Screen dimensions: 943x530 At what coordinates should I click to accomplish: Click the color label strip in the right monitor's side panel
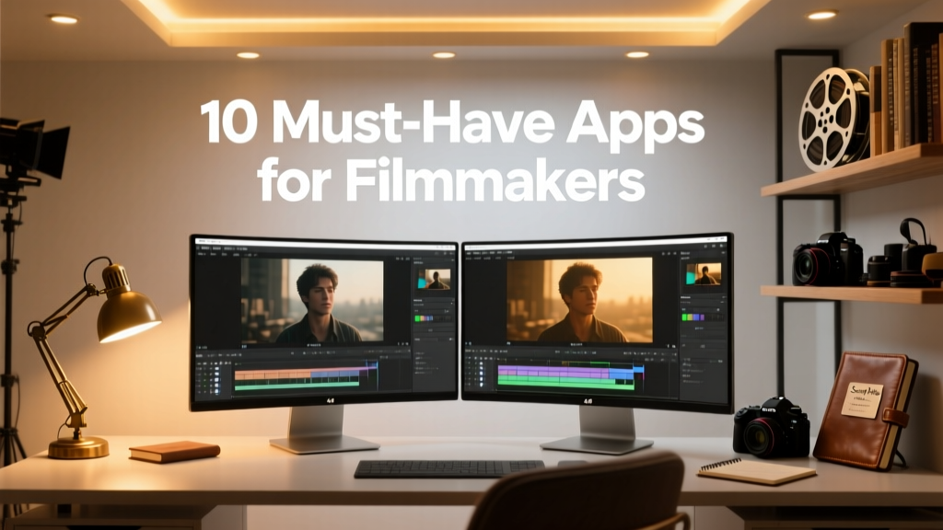coord(693,317)
